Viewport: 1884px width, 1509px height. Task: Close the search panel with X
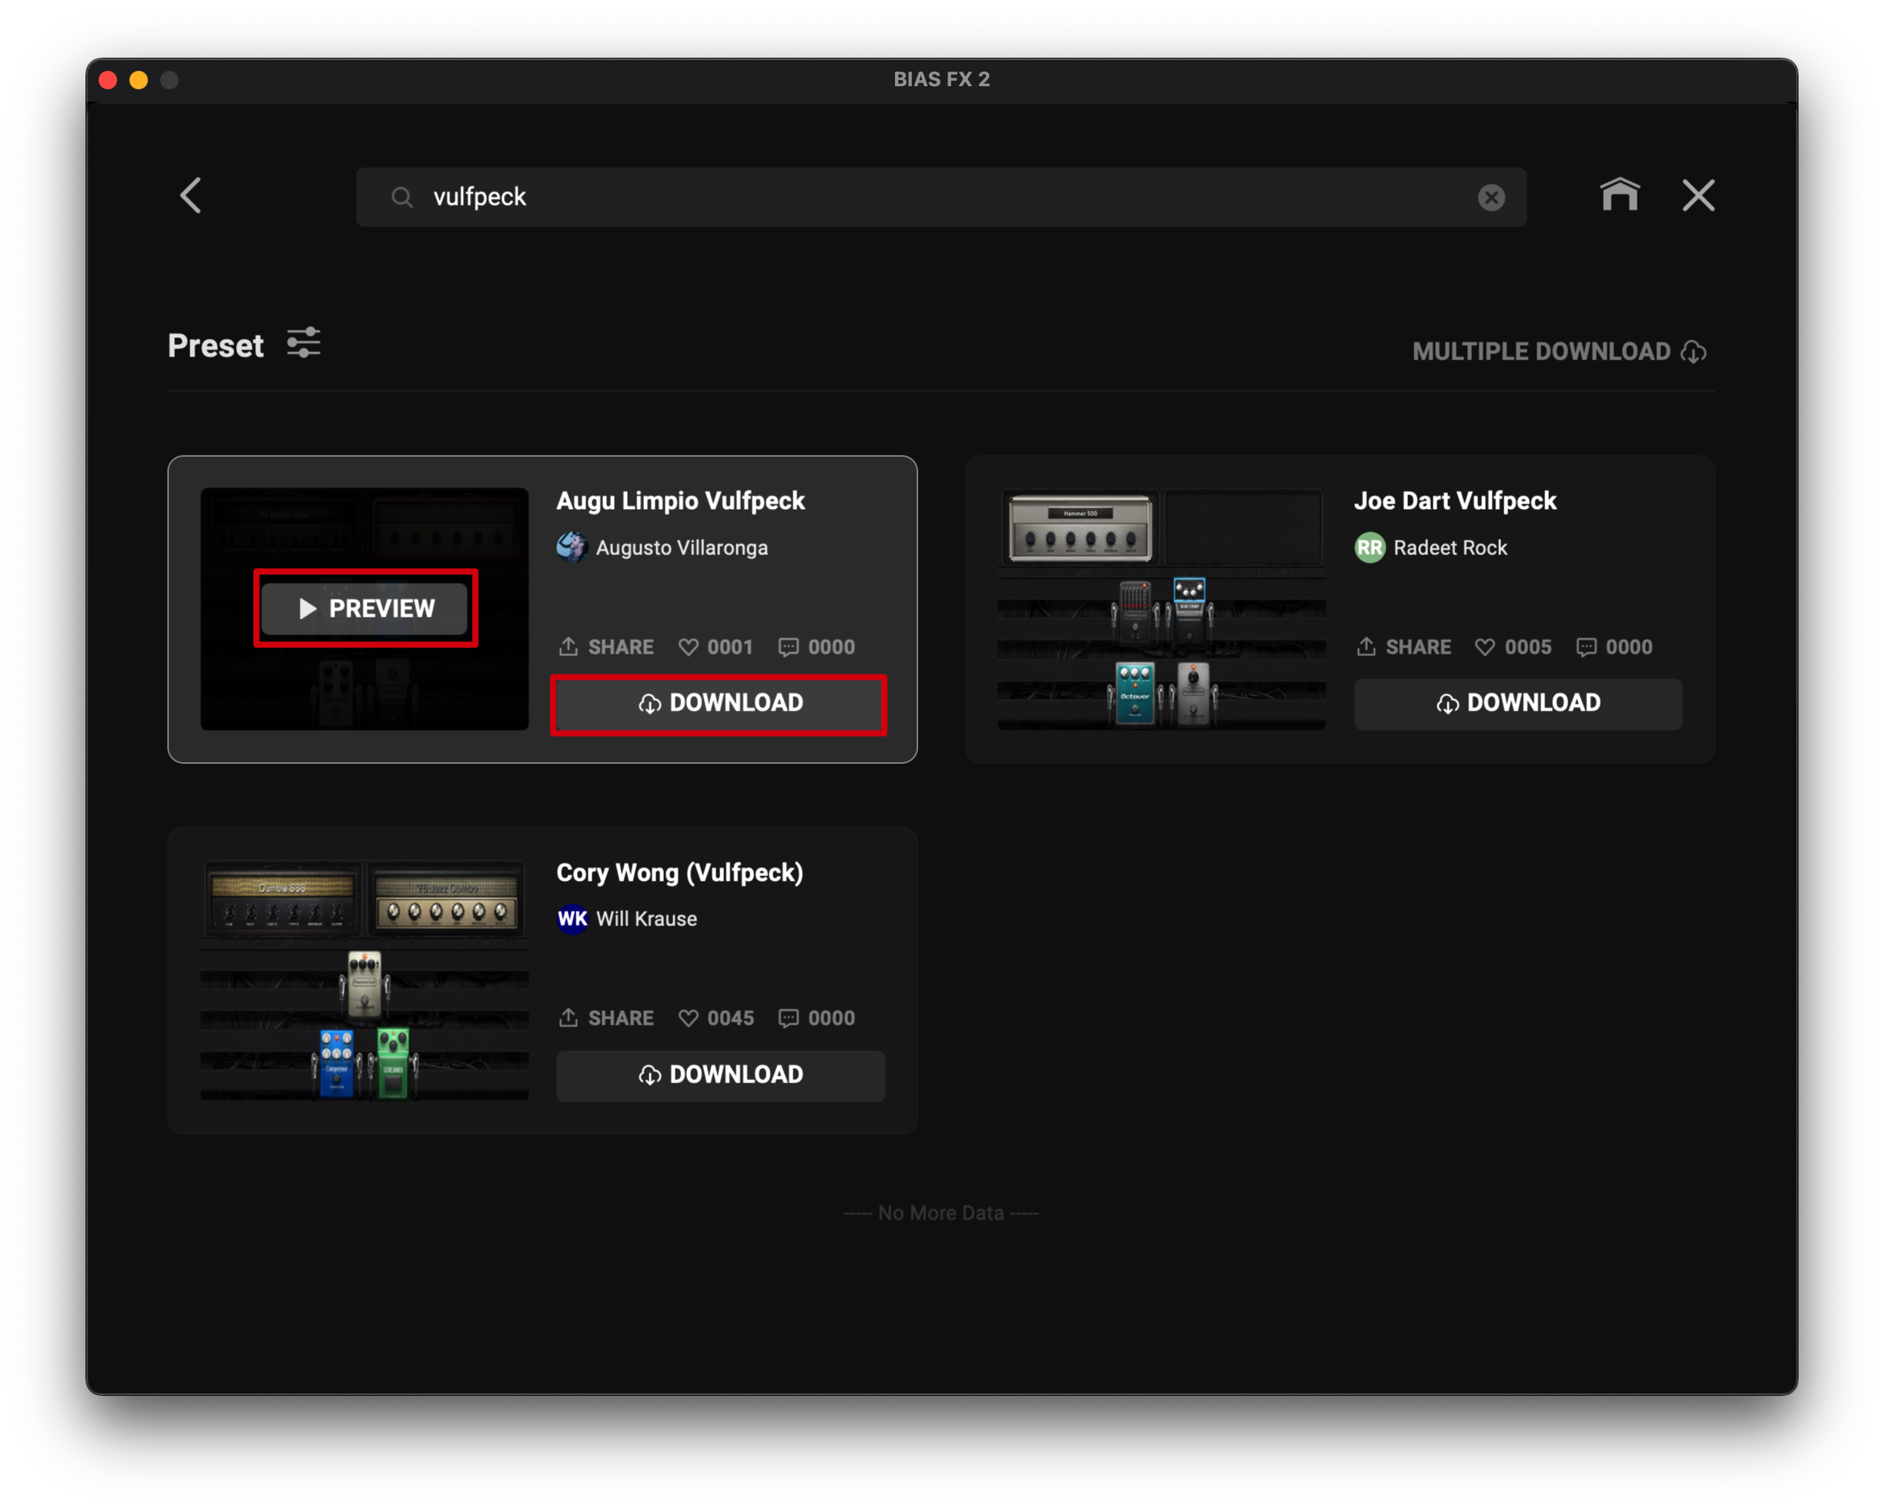[x=1698, y=196]
